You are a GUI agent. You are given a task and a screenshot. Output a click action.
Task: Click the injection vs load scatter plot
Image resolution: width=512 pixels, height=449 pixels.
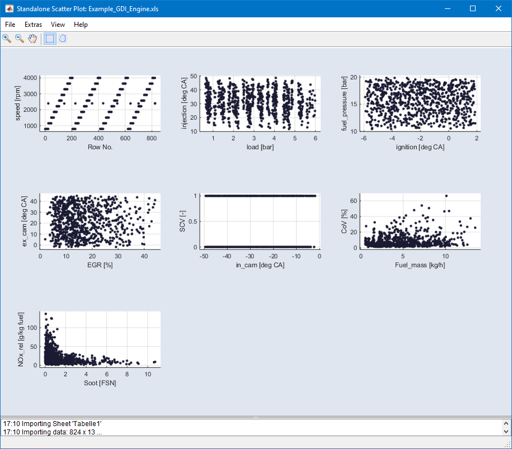coord(260,103)
